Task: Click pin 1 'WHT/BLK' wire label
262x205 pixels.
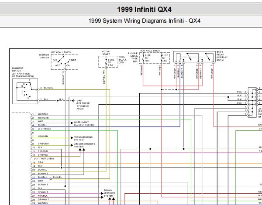Action: coord(43,114)
